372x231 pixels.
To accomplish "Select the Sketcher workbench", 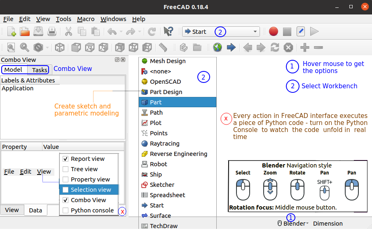I will pyautogui.click(x=178, y=185).
